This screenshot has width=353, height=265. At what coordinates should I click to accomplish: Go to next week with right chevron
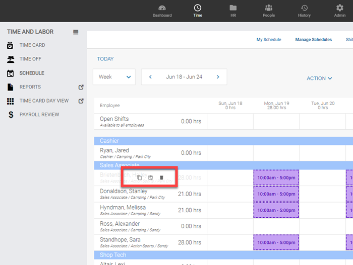[x=218, y=77]
